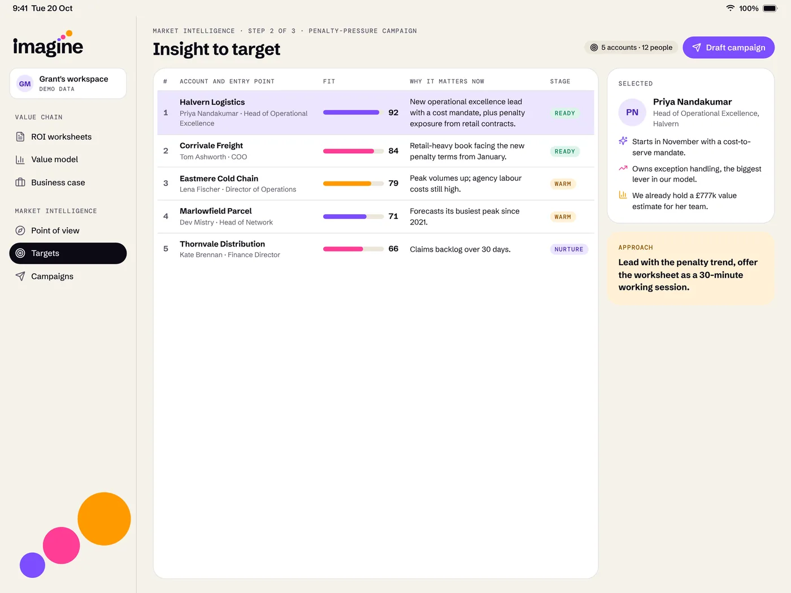The image size is (791, 593).
Task: Click the 5 accounts · 12 people pill
Action: click(x=631, y=47)
